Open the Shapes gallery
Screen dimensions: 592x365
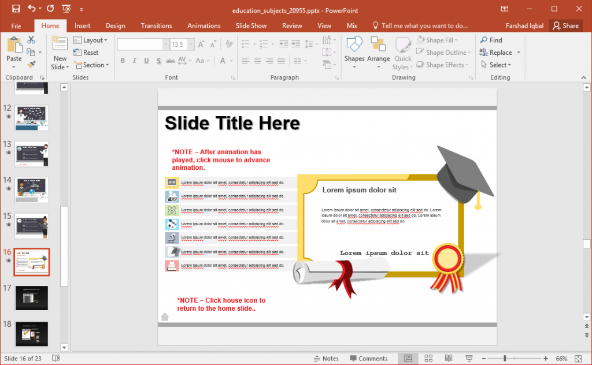[354, 52]
